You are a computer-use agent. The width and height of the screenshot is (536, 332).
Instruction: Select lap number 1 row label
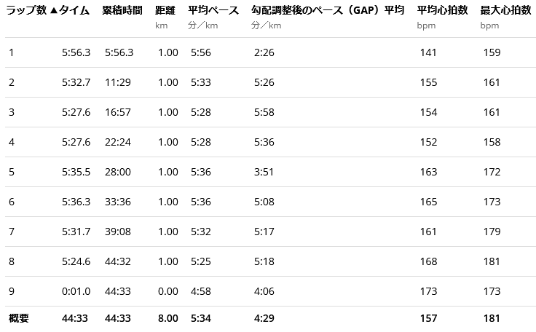11,52
